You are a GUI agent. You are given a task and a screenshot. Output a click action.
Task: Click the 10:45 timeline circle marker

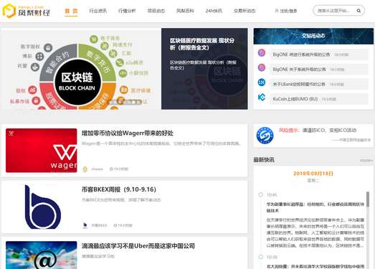(261, 194)
